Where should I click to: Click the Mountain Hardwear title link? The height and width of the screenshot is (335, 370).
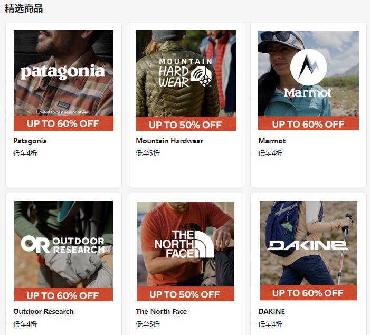click(169, 141)
